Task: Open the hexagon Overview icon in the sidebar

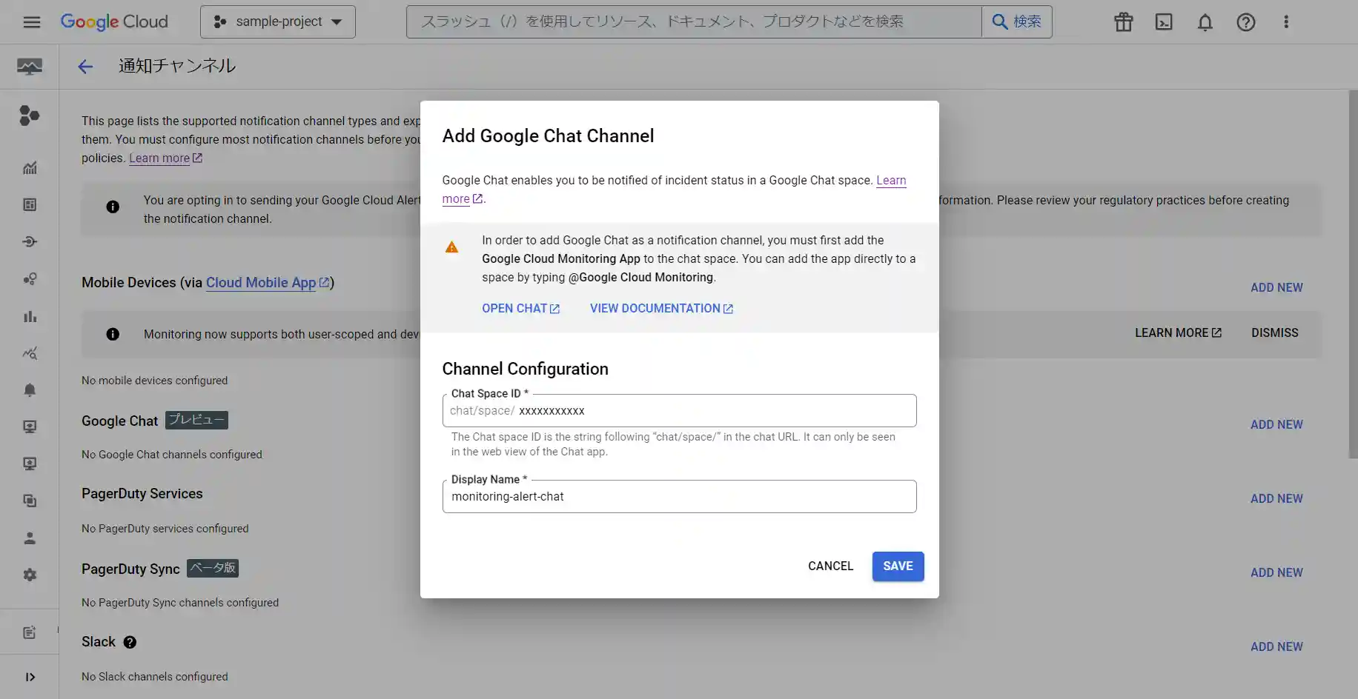Action: click(x=30, y=116)
